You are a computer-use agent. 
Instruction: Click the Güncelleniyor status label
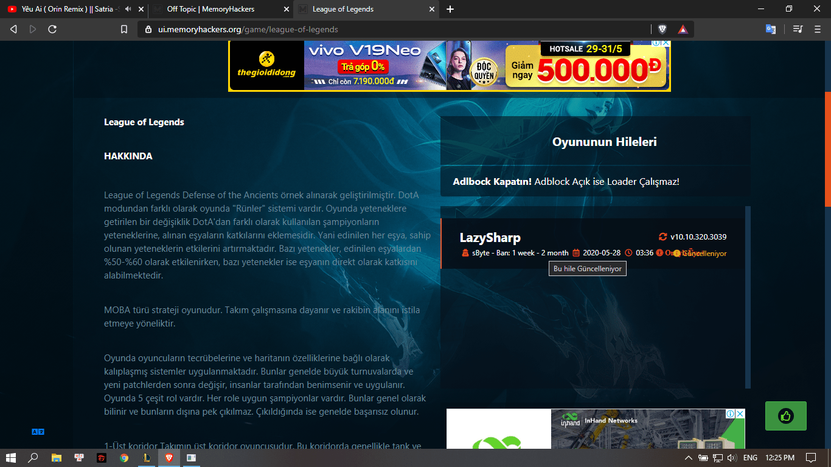(704, 253)
